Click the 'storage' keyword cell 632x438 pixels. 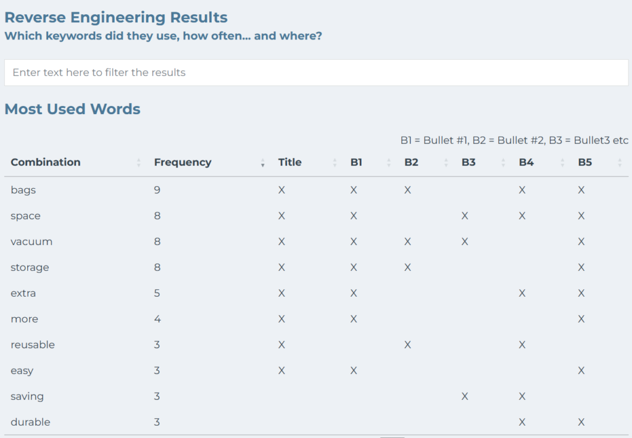[x=30, y=268]
